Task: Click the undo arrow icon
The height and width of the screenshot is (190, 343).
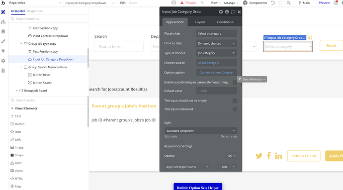Action: point(273,3)
